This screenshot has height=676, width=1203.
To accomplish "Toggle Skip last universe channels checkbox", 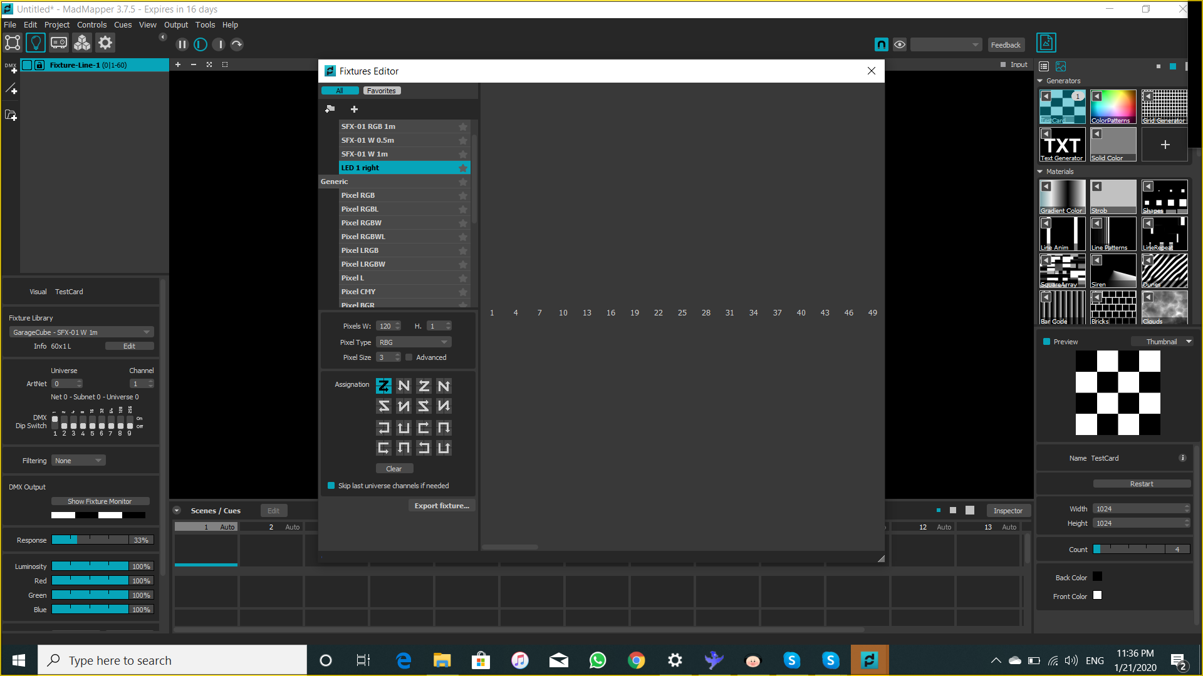I will tap(332, 485).
